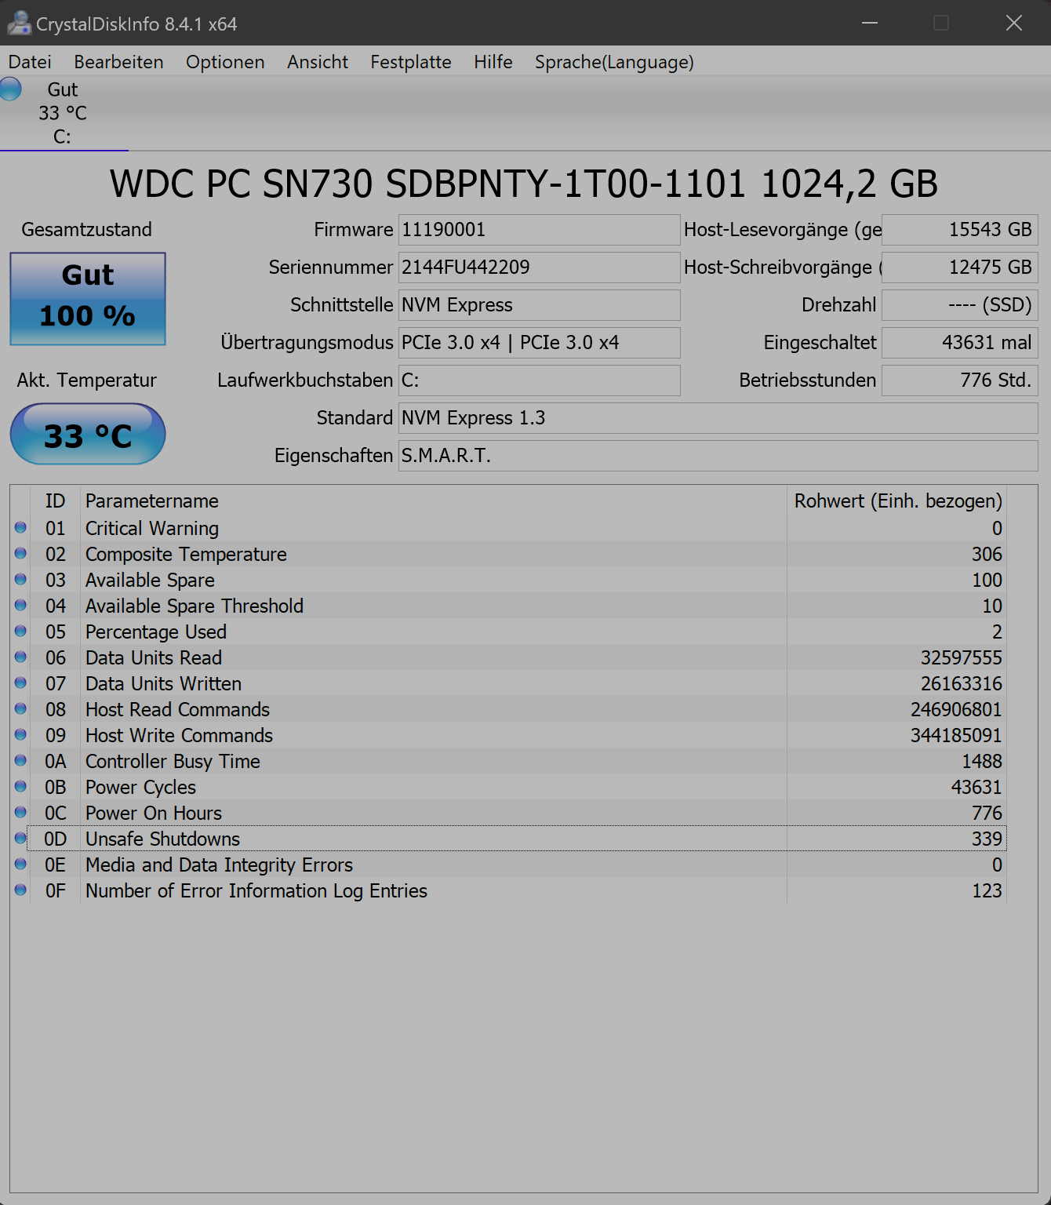The width and height of the screenshot is (1051, 1205).
Task: Click the status orb for Power Cycles
Action: (20, 786)
